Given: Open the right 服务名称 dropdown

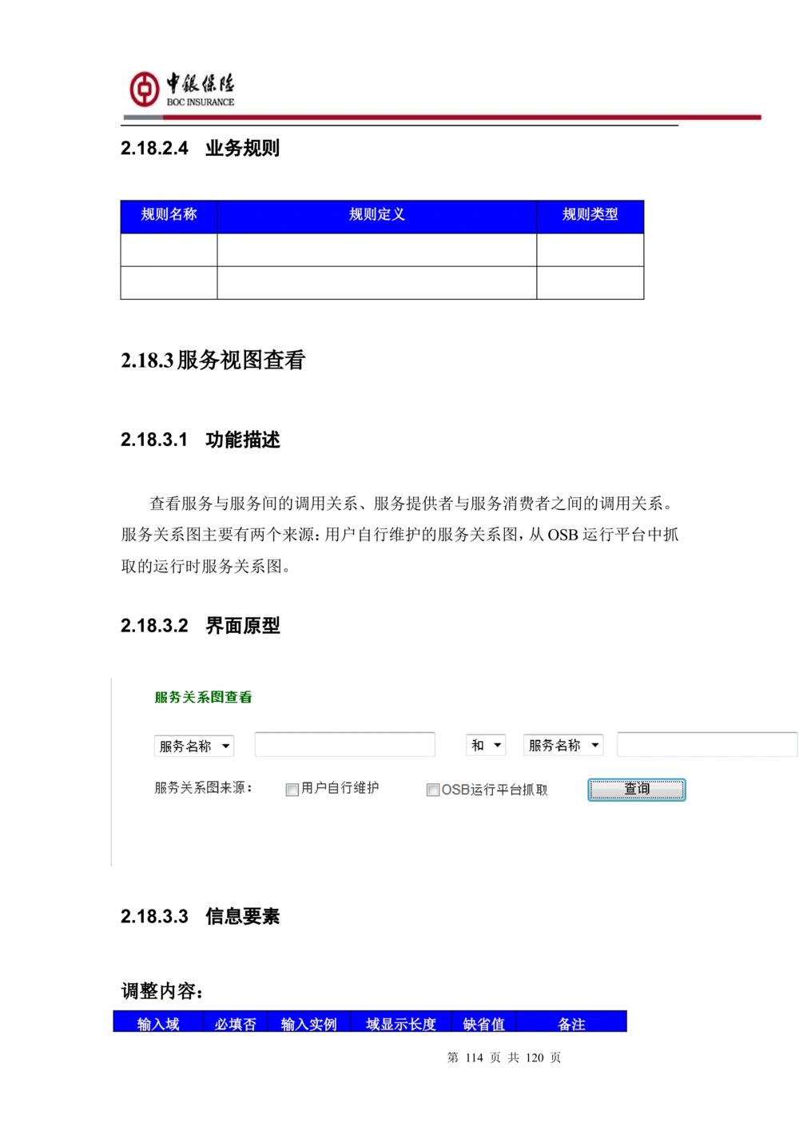Looking at the screenshot, I should pos(563,744).
